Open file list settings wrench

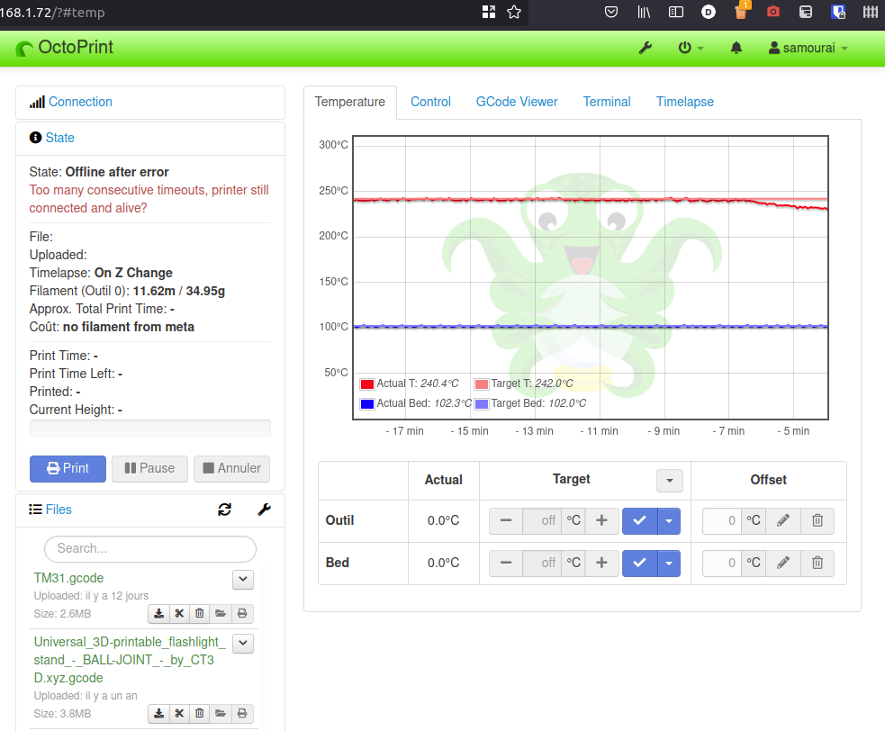tap(264, 510)
